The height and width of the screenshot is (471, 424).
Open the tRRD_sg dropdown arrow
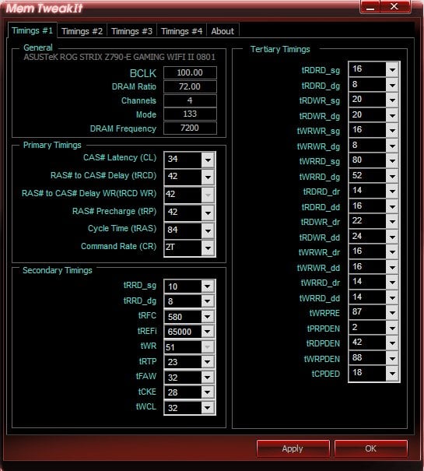point(207,286)
